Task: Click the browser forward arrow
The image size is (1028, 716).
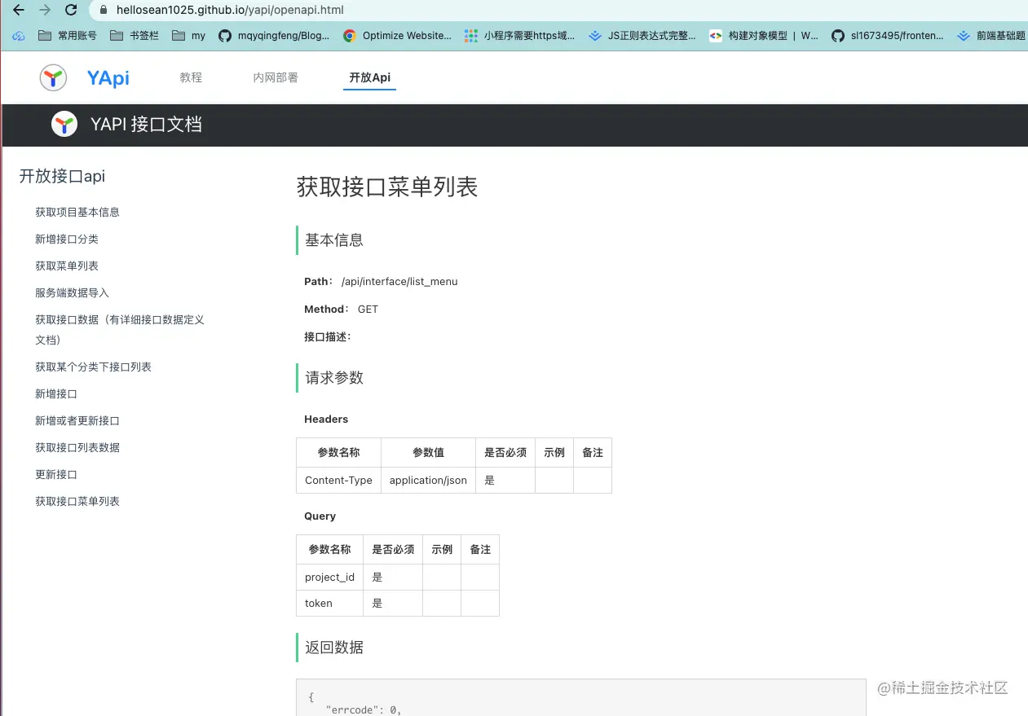Action: pyautogui.click(x=45, y=11)
